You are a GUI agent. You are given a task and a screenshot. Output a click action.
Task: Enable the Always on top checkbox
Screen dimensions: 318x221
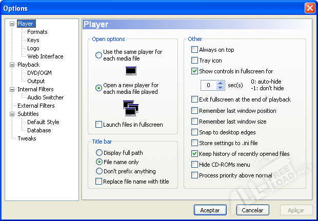(x=194, y=50)
